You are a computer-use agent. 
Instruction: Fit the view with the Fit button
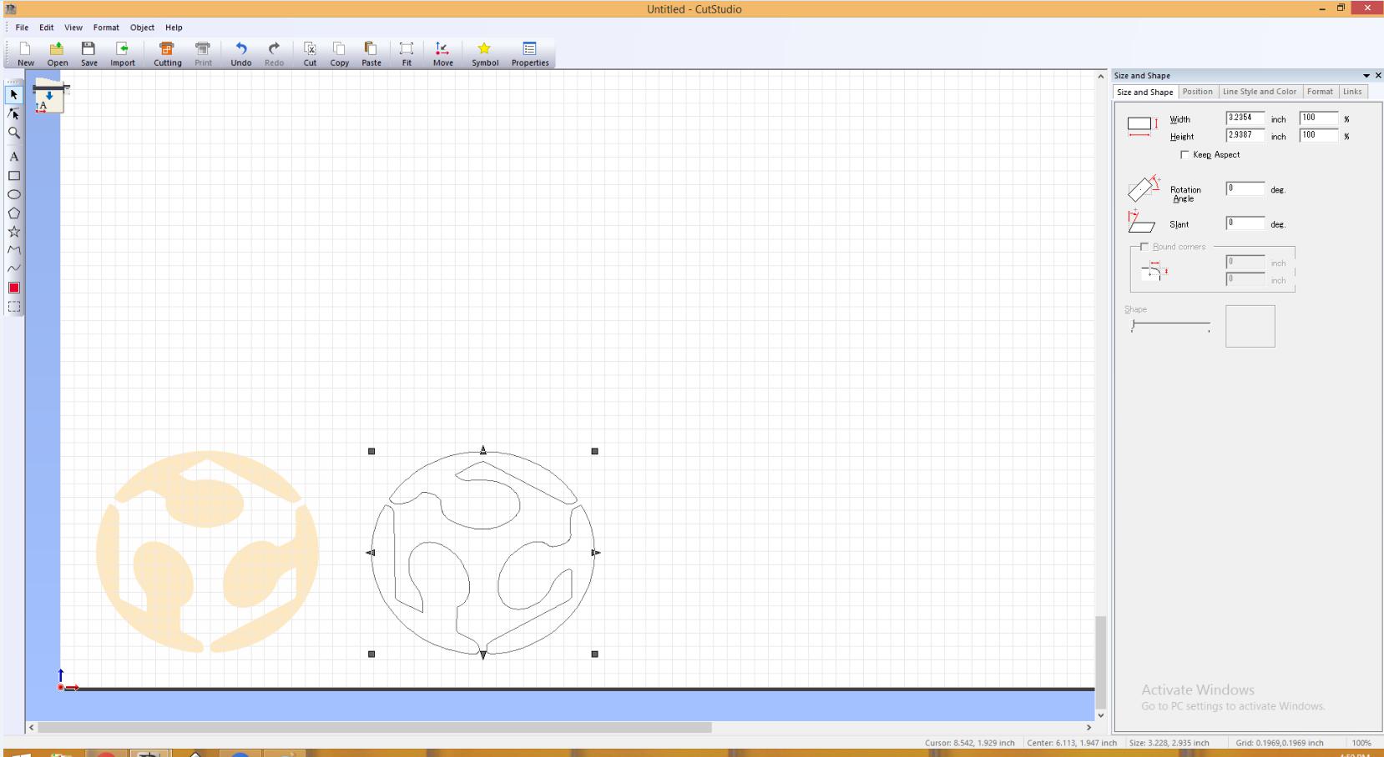pyautogui.click(x=407, y=53)
